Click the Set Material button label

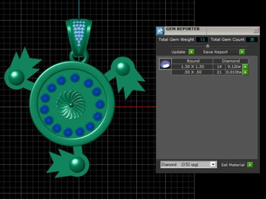tap(233, 165)
